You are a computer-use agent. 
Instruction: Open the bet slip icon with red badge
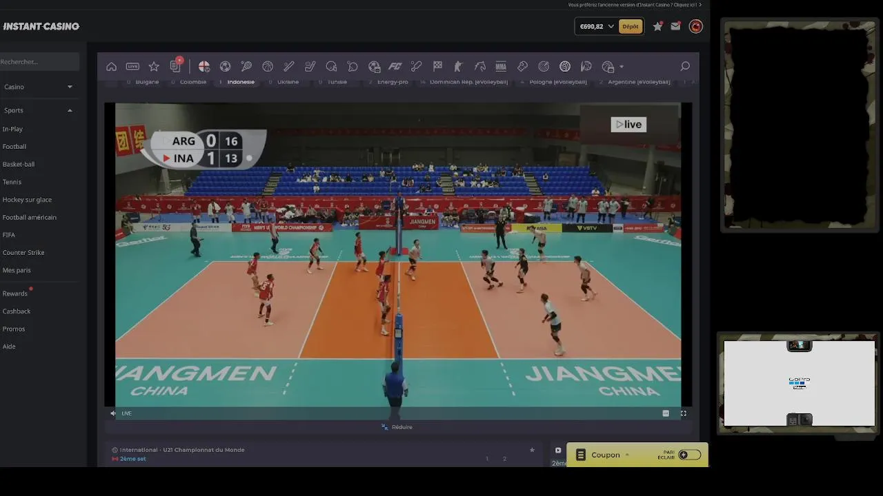pyautogui.click(x=175, y=66)
